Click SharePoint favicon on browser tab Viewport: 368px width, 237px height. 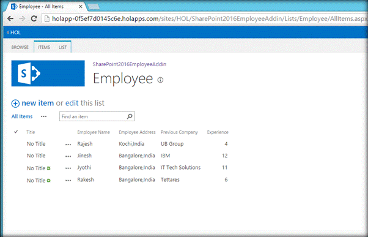click(x=14, y=7)
